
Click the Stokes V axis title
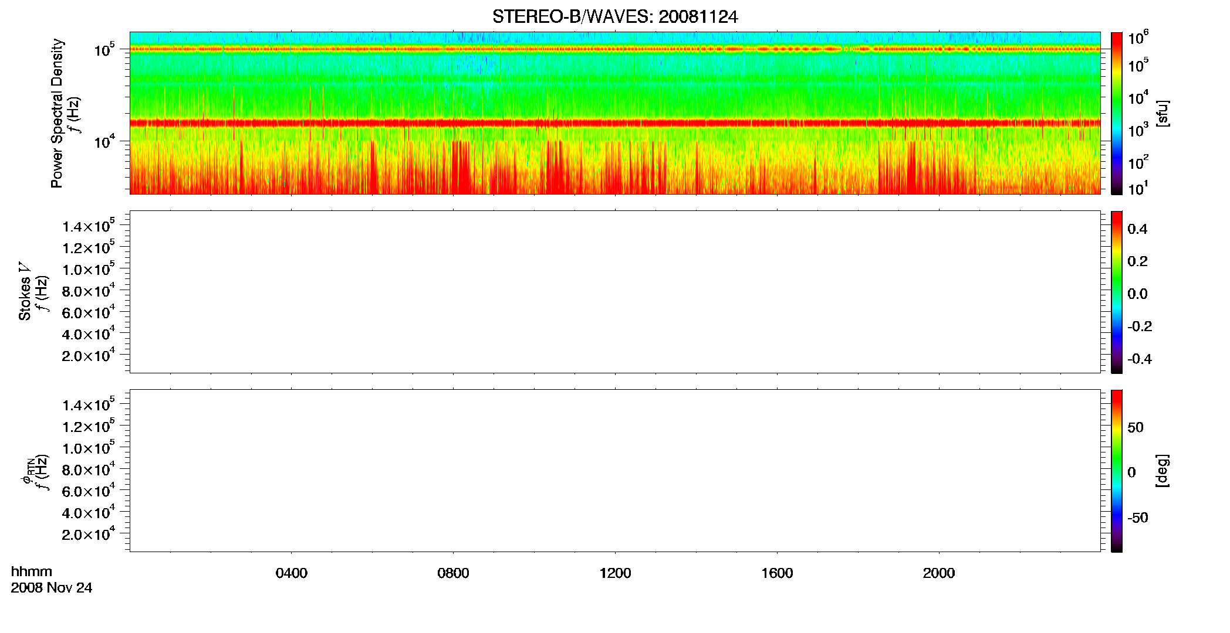coord(25,292)
